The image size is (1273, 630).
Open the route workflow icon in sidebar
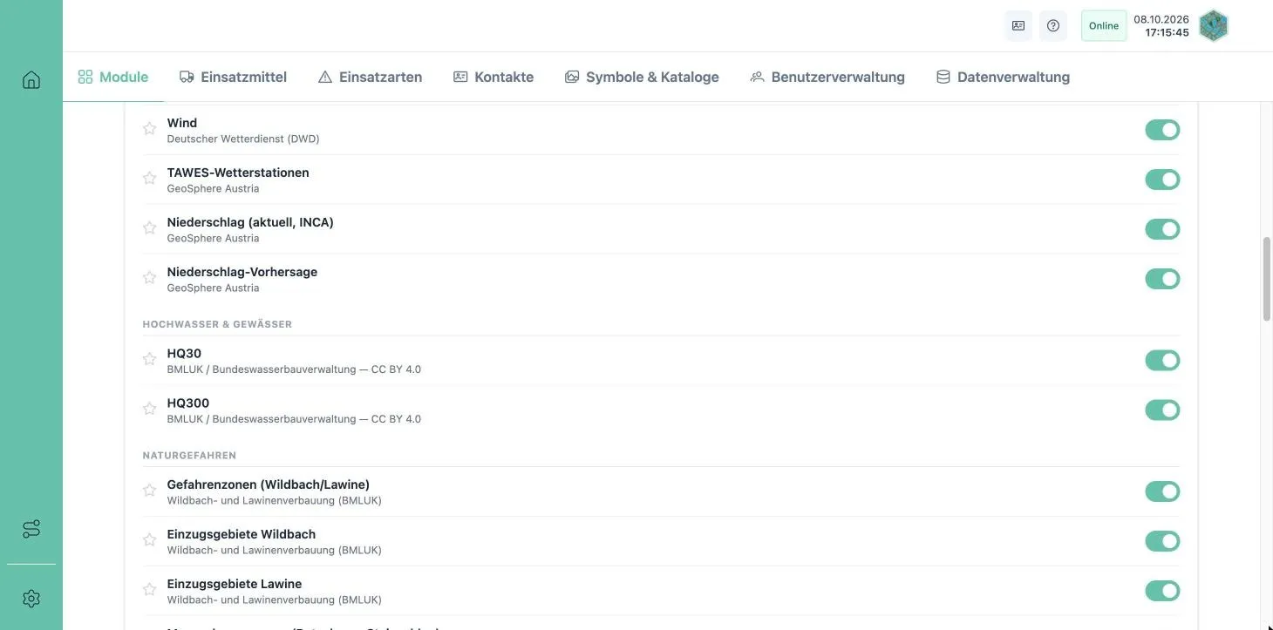click(x=31, y=529)
